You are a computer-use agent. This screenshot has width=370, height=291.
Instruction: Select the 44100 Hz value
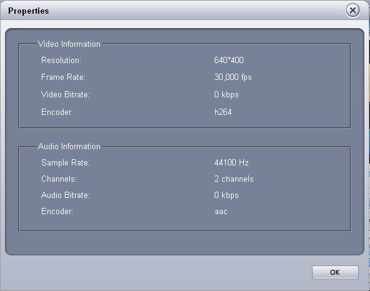click(x=231, y=163)
